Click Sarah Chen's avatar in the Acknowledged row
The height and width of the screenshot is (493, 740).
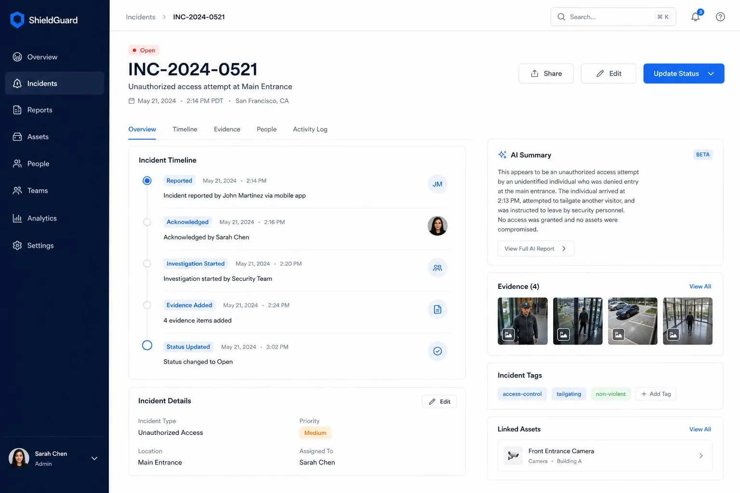pos(437,226)
